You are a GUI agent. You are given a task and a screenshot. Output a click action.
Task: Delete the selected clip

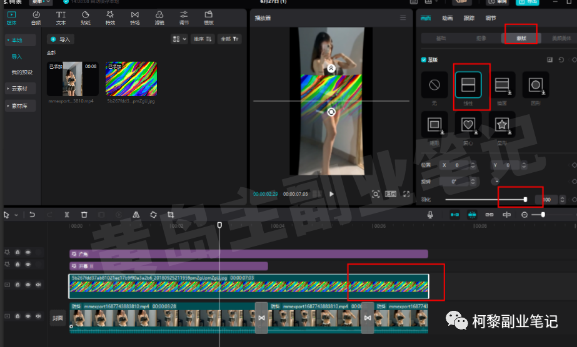(84, 215)
